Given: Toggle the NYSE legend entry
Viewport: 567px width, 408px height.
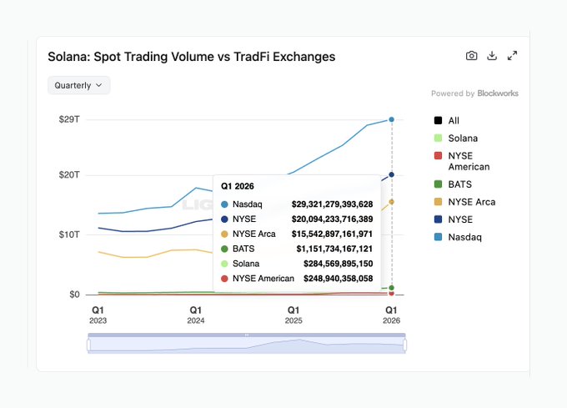Looking at the screenshot, I should tap(459, 219).
